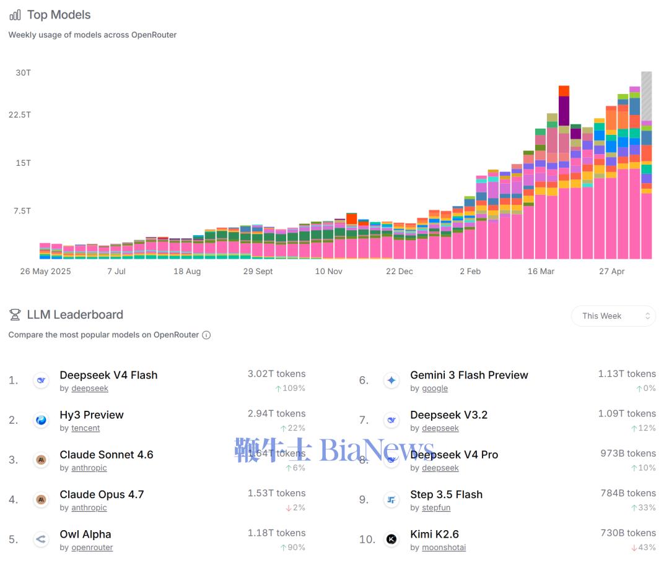Click the Kimi K2.6 moonshot logo
Screen dimensions: 669x563
coord(391,539)
